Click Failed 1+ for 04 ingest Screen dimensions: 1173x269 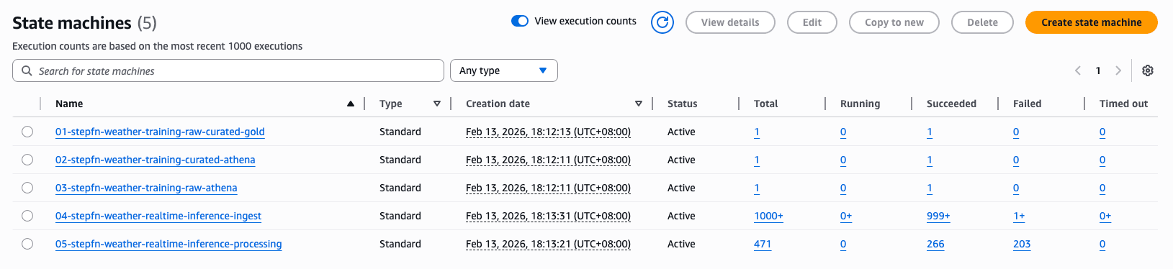tap(1019, 216)
